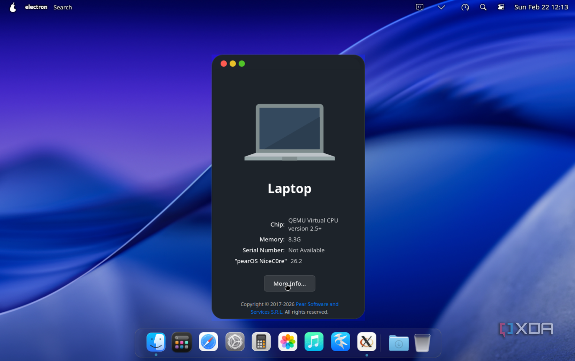
Task: Open the electron application menu
Action: [x=36, y=7]
